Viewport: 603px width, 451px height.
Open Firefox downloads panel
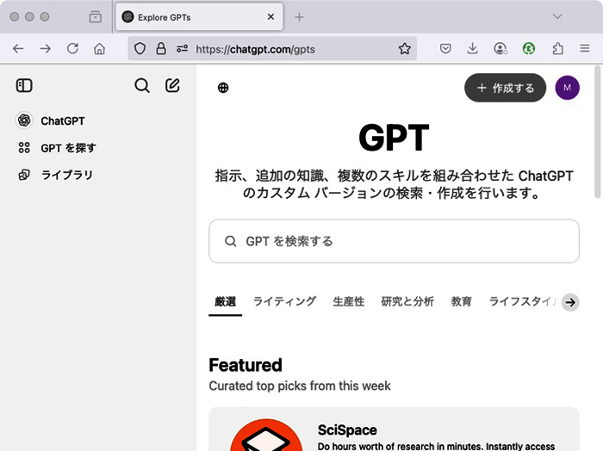(473, 49)
